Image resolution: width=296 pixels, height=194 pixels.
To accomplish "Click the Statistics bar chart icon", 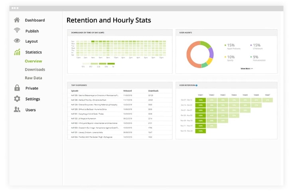I will tap(17, 52).
